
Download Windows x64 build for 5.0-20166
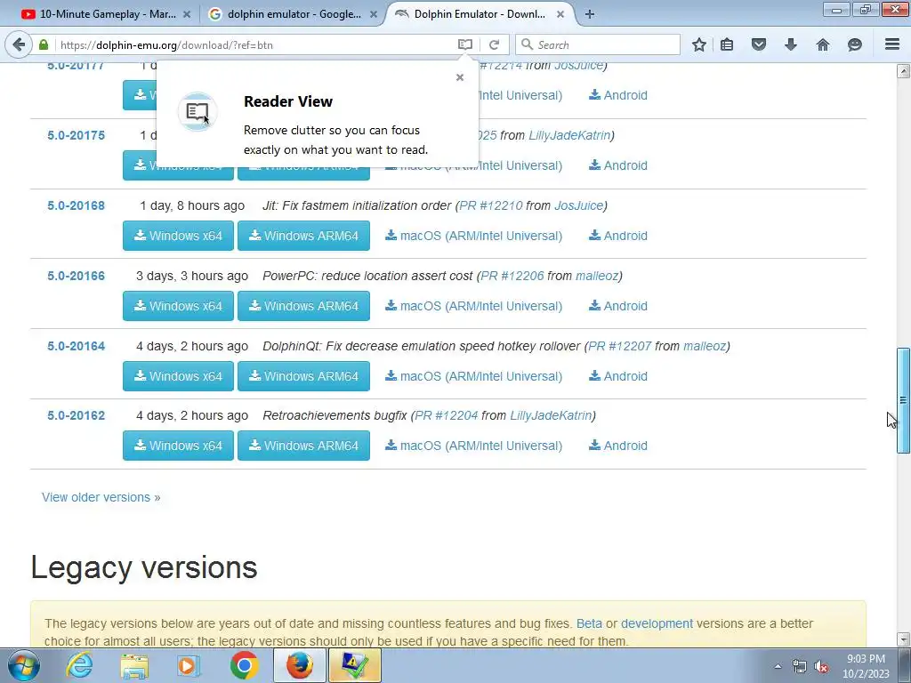point(178,306)
